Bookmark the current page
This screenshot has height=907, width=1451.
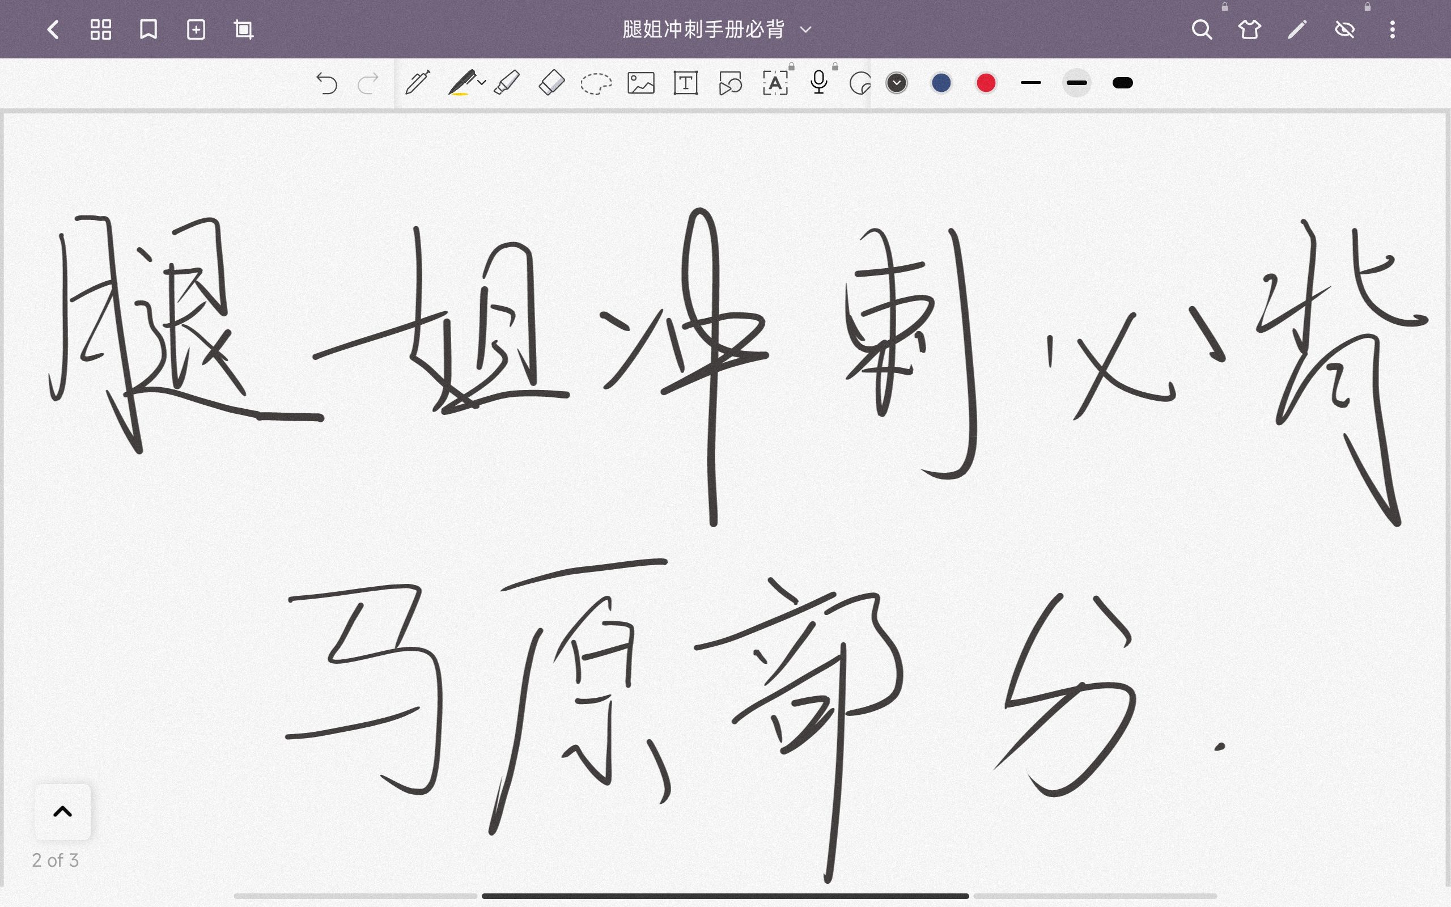click(x=148, y=29)
